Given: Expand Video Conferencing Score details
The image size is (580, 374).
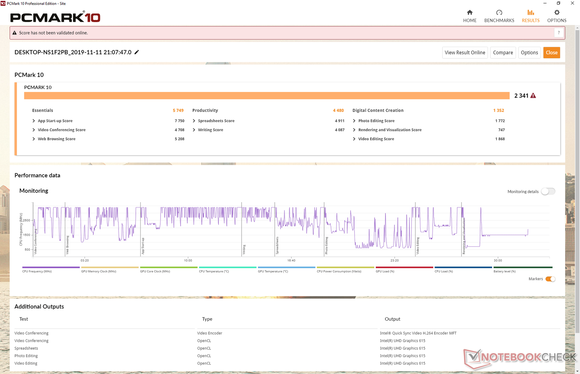Looking at the screenshot, I should pyautogui.click(x=34, y=130).
